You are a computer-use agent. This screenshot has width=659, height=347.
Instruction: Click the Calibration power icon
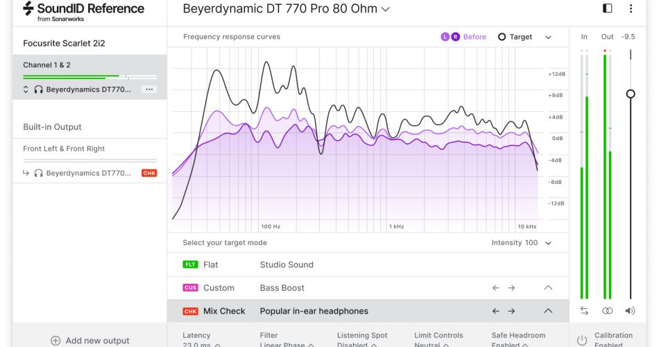(x=582, y=340)
